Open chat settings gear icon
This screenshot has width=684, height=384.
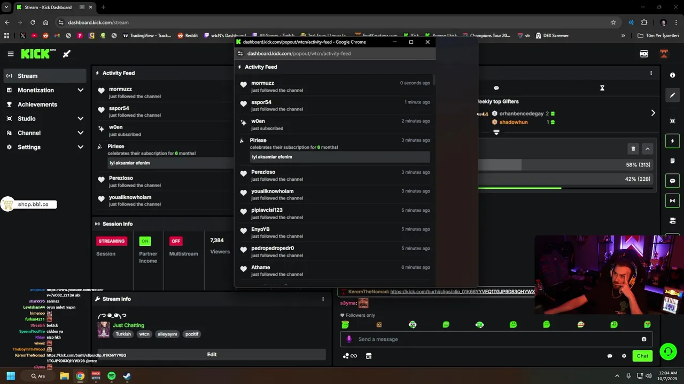click(x=624, y=356)
